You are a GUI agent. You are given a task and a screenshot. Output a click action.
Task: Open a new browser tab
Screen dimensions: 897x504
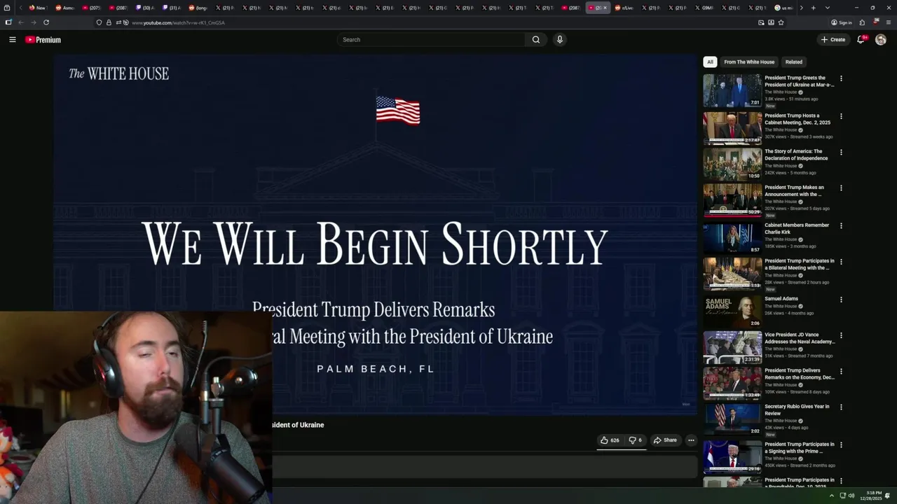813,8
